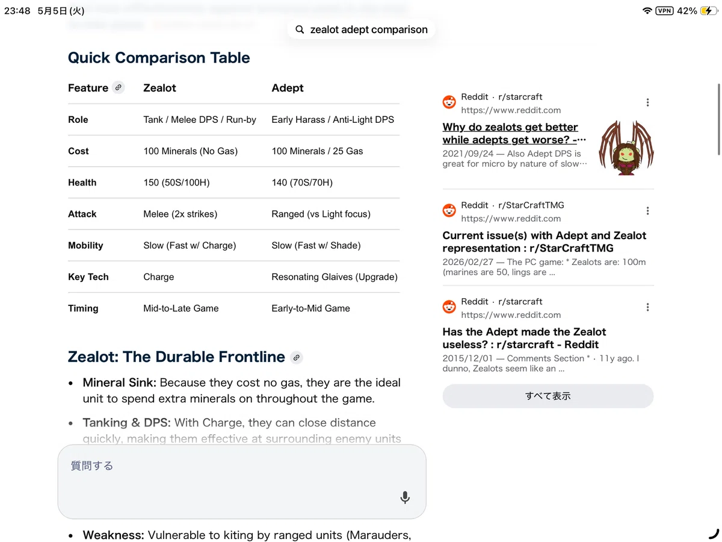Tap the VPN indicator in status bar
Viewport: 722px width, 542px height.
tap(664, 11)
